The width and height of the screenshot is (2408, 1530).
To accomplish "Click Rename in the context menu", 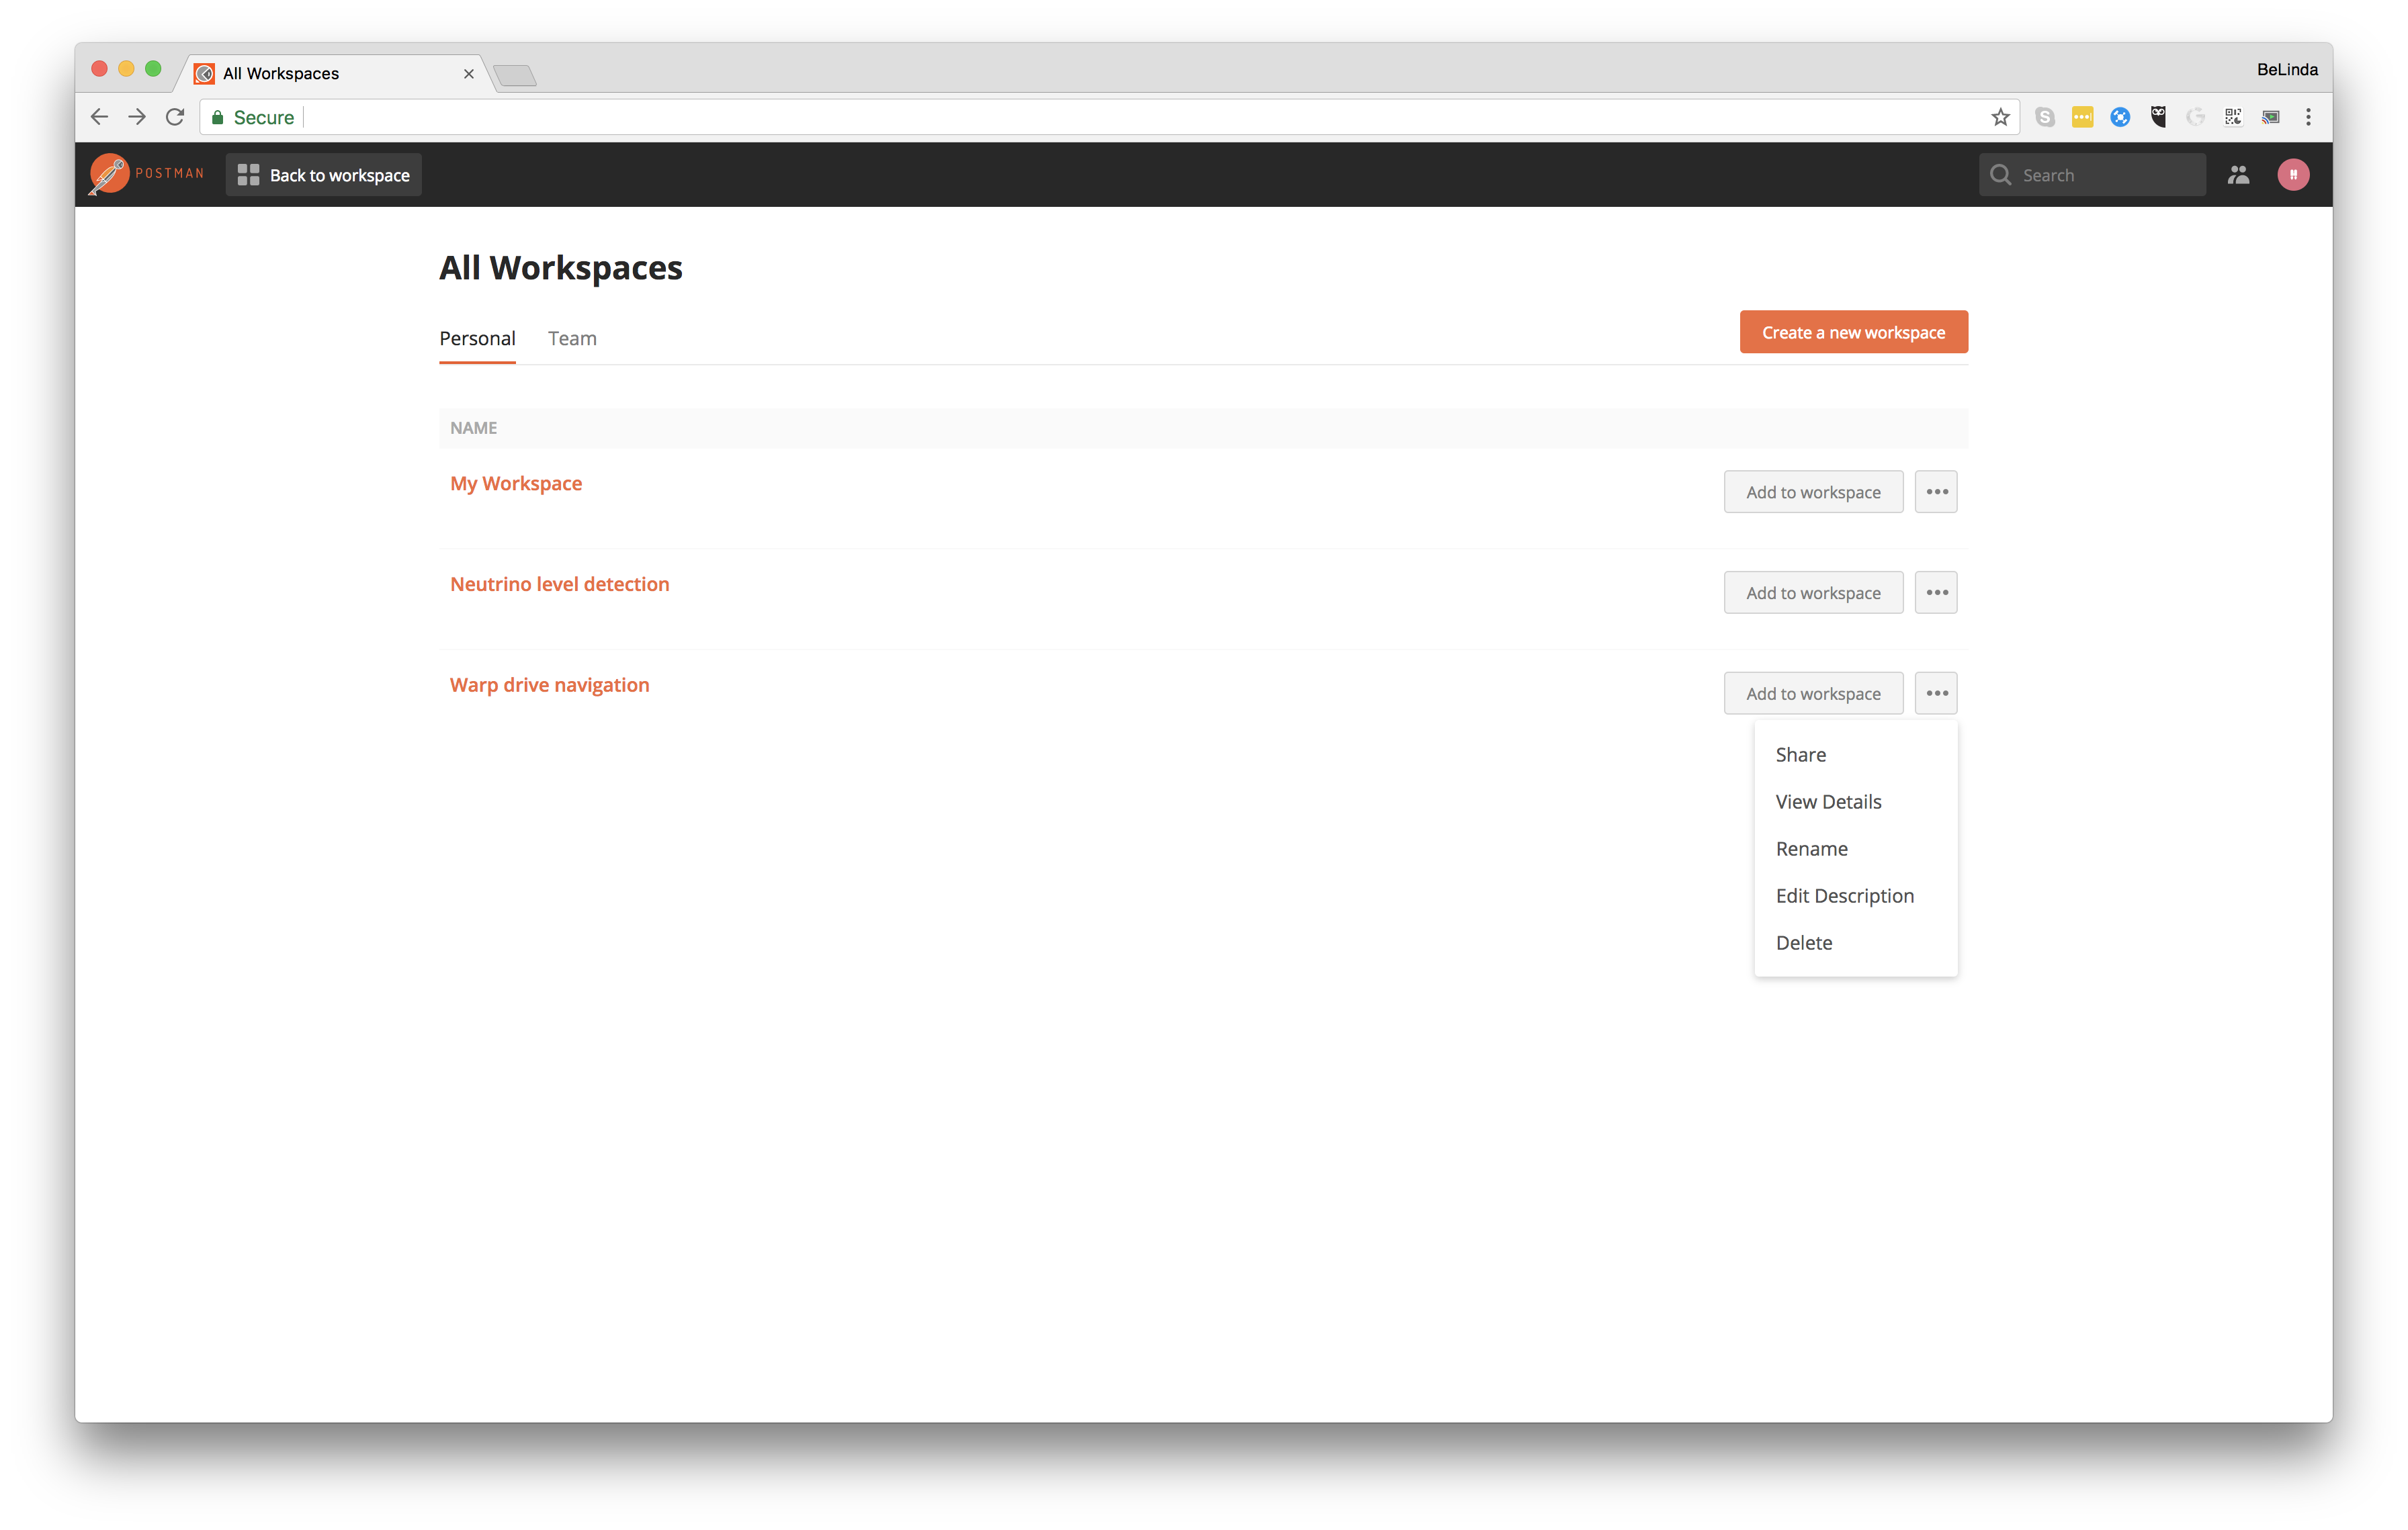I will (1811, 848).
